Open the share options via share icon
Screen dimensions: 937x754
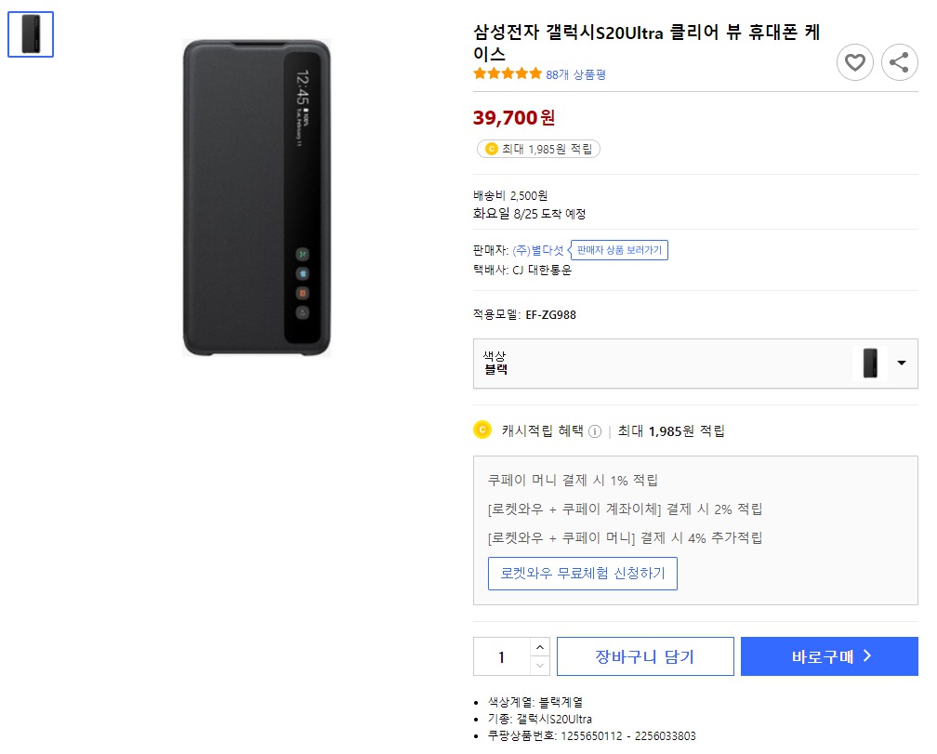[x=899, y=62]
